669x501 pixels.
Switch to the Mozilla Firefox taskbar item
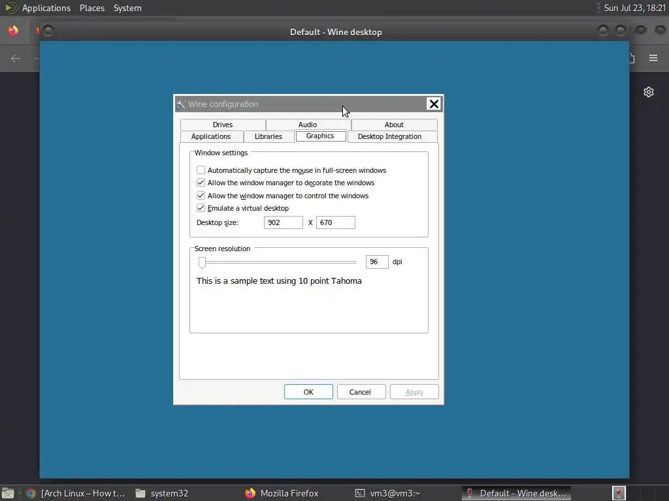coord(282,493)
